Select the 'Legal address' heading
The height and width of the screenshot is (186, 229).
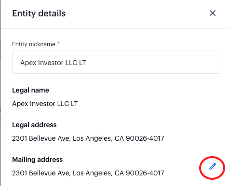(x=34, y=125)
